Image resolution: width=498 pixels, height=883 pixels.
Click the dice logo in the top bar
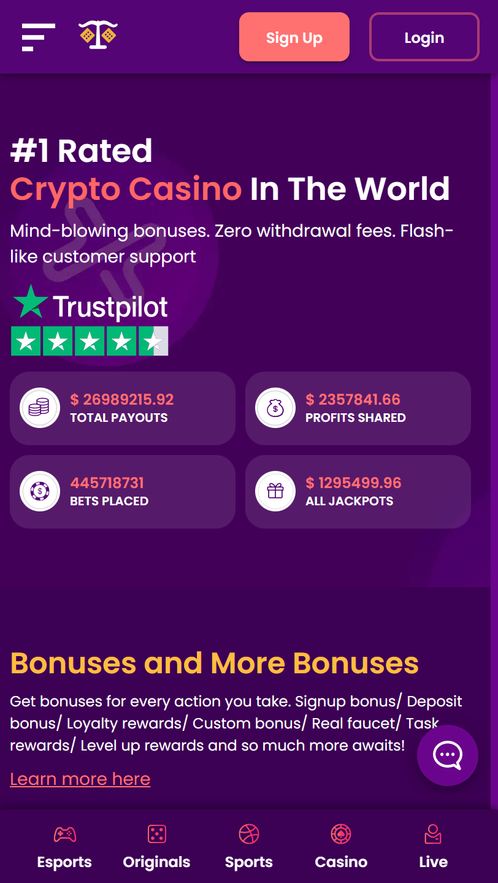tap(98, 37)
